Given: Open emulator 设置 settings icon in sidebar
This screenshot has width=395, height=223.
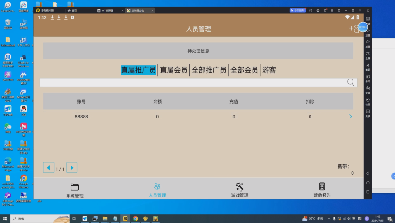Looking at the screenshot, I should [x=368, y=100].
